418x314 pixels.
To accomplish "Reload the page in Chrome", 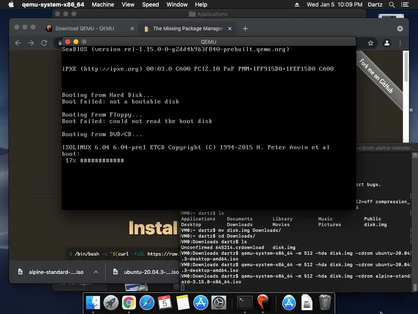I will 44,43.
